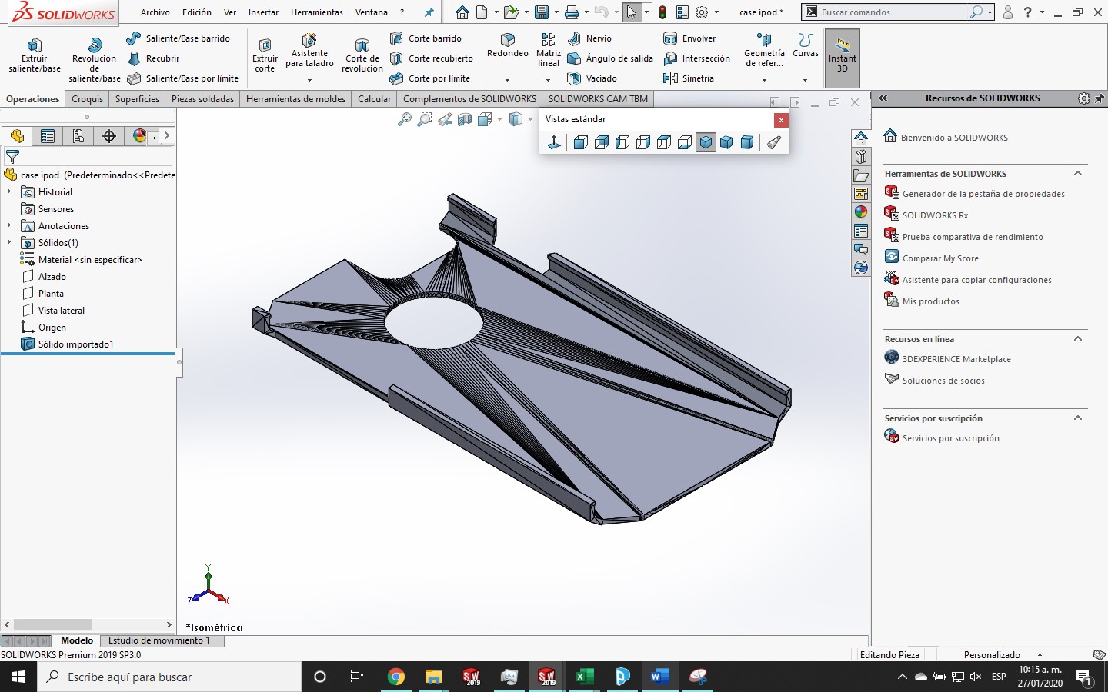Apply the Front standard view
This screenshot has height=692, width=1108.
[581, 142]
